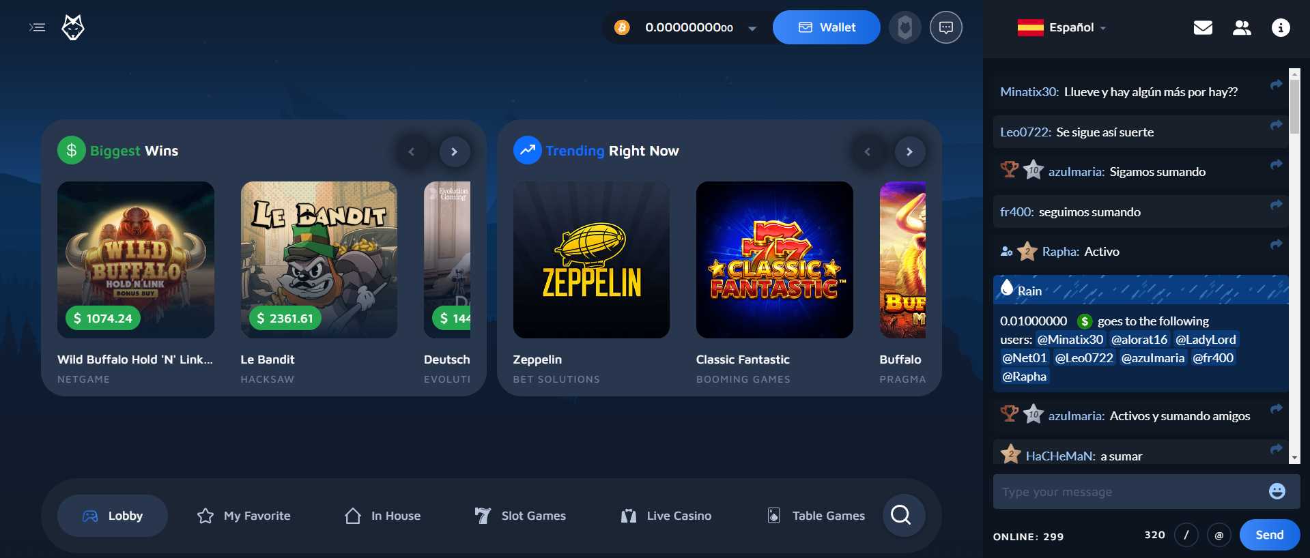Open Zeppelin game thumbnail
The width and height of the screenshot is (1310, 558).
coord(591,260)
